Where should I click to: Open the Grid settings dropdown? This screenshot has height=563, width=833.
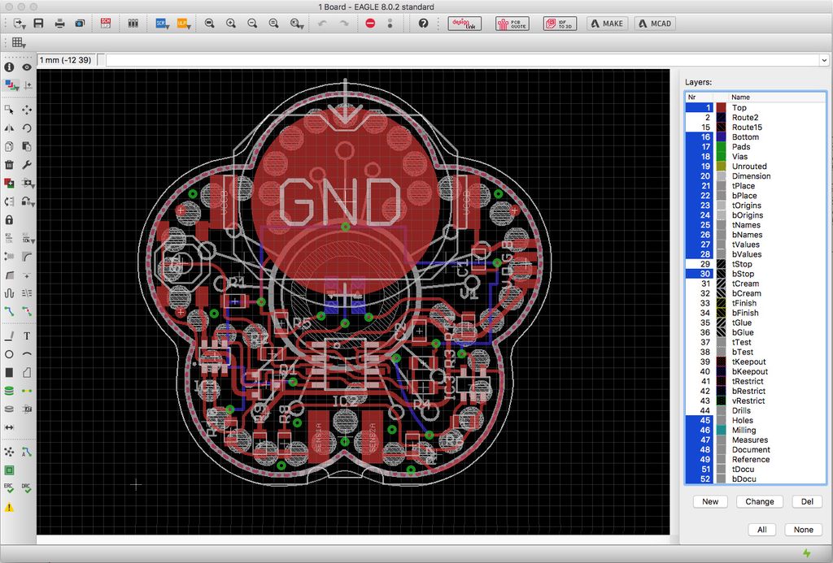point(19,42)
